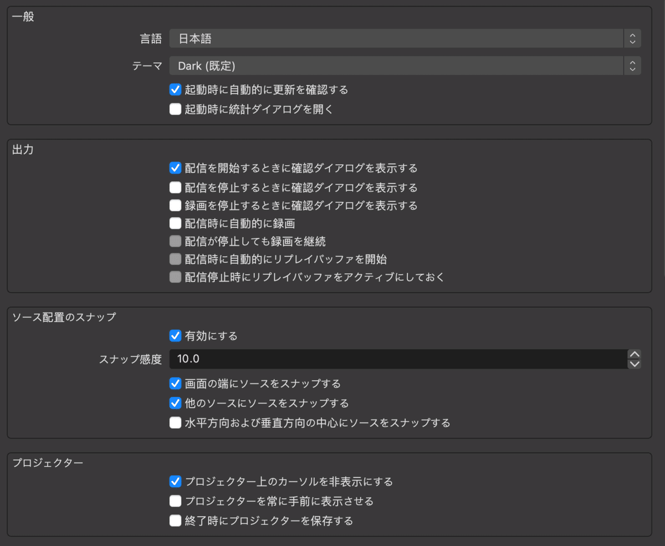Decrease スナップ感度 with the down arrow
665x546 pixels.
point(635,364)
